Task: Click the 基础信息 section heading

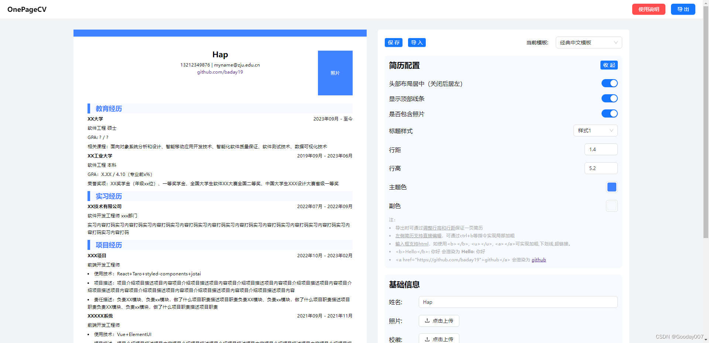Action: tap(404, 285)
